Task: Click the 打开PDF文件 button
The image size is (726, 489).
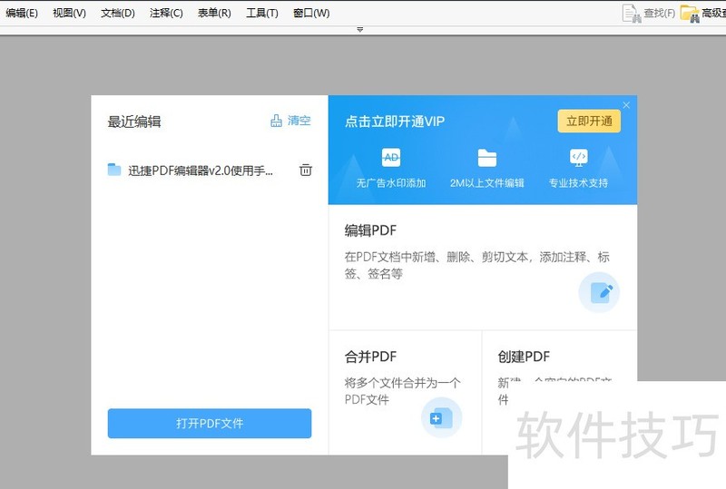Action: click(x=210, y=424)
